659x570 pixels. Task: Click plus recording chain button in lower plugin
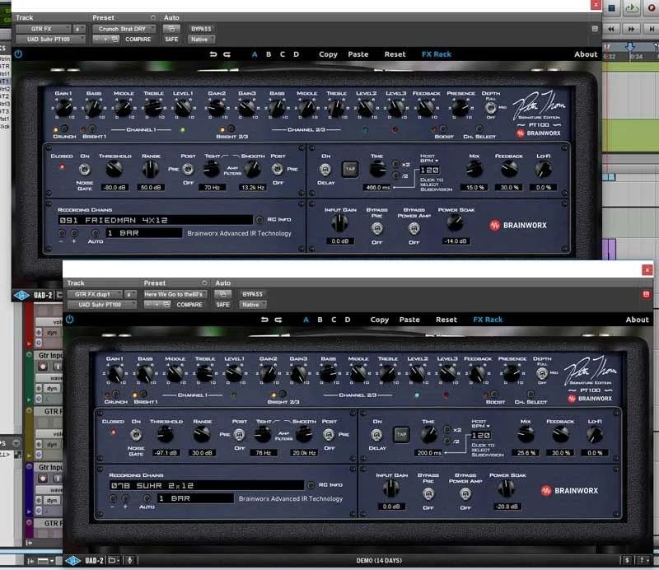coord(125,498)
